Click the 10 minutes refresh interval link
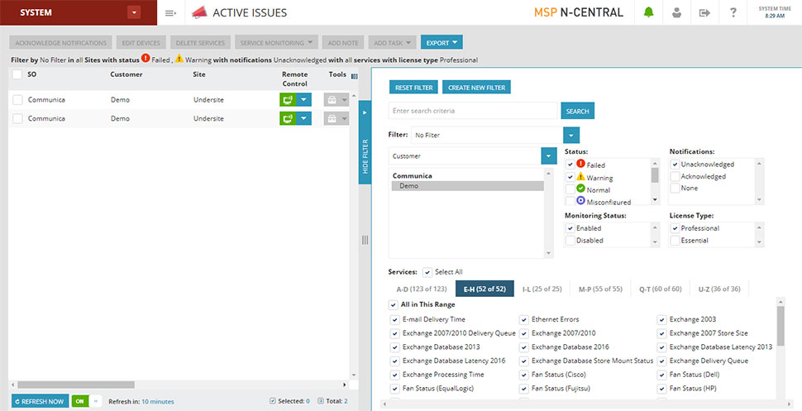802x411 pixels. point(158,402)
